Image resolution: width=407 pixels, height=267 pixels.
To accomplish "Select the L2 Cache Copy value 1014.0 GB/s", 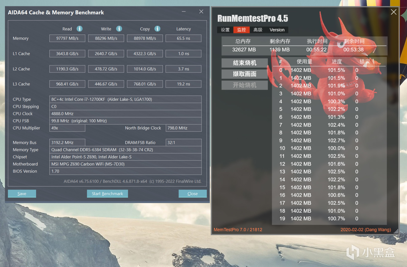I will pos(145,69).
